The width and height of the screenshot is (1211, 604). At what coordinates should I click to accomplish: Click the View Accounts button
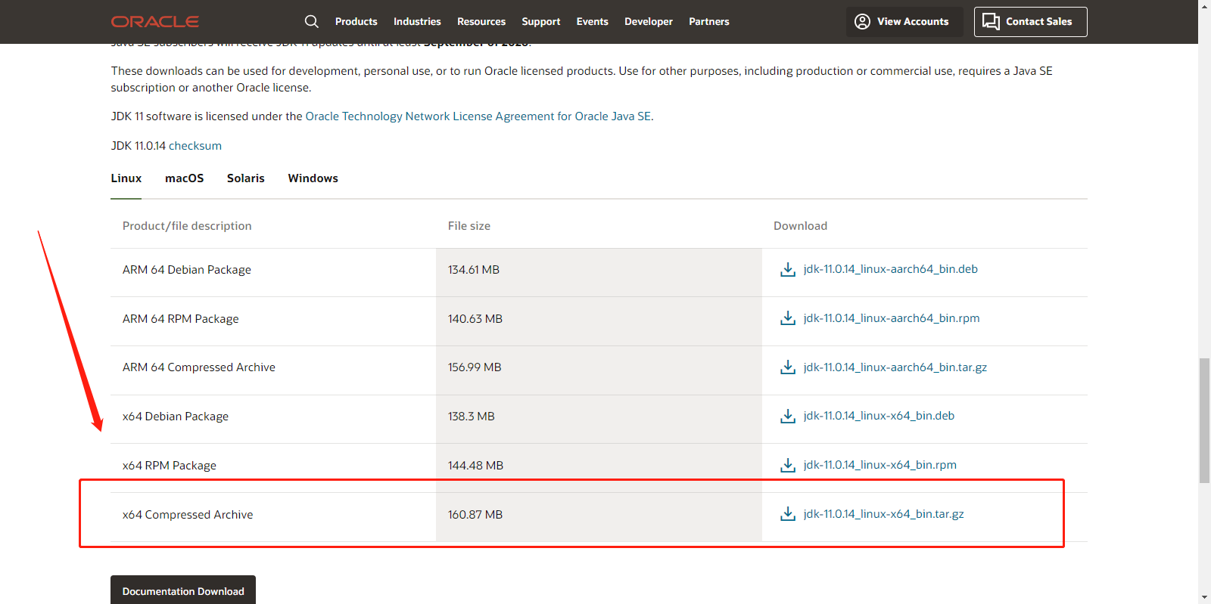[x=904, y=22]
